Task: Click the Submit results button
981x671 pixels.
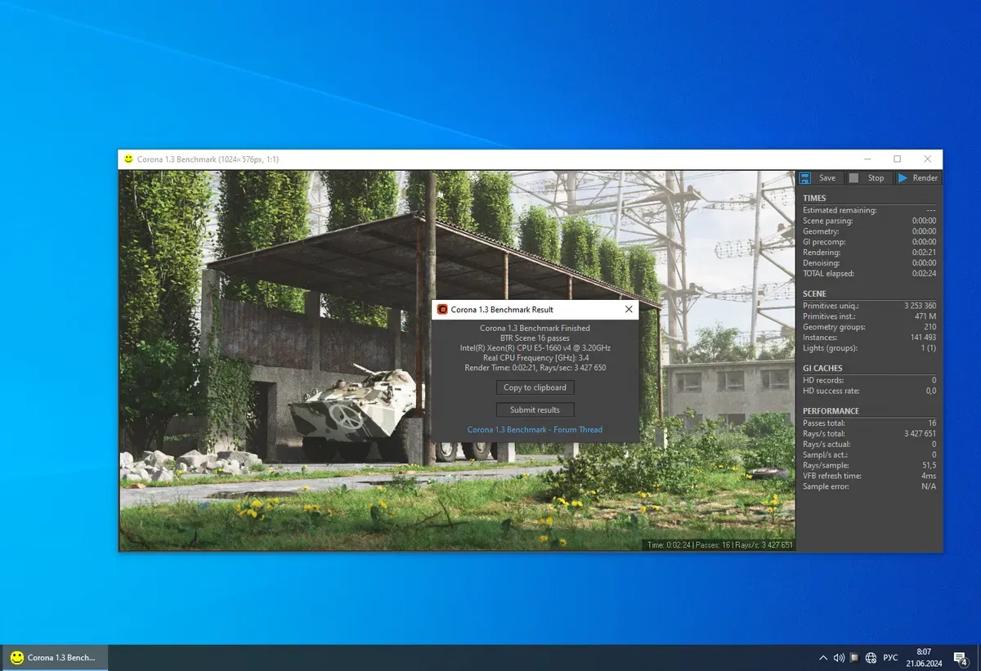Action: [535, 409]
